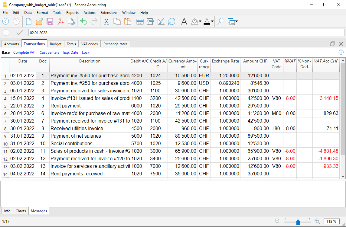The width and height of the screenshot is (346, 227).
Task: Click the 0.890240 exchange rate cell
Action: (x=226, y=83)
